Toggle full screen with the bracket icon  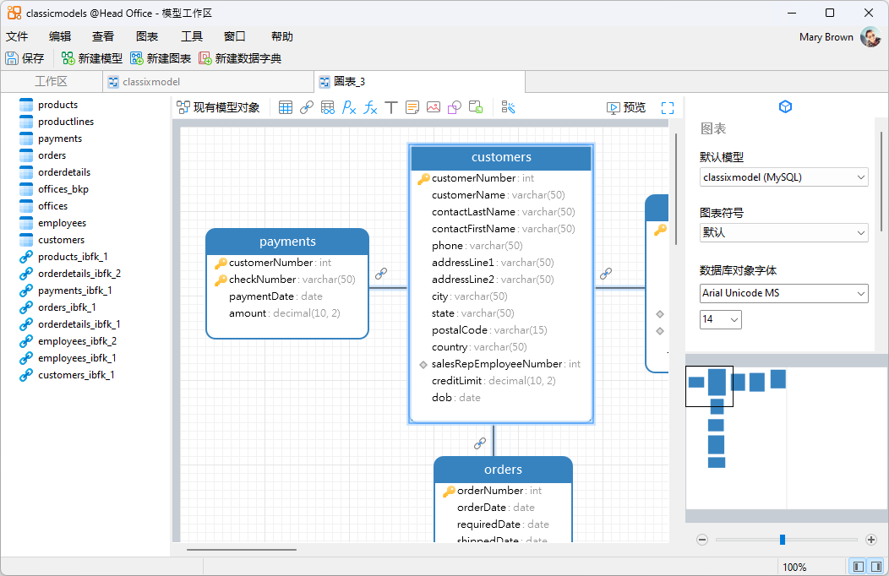tap(668, 107)
